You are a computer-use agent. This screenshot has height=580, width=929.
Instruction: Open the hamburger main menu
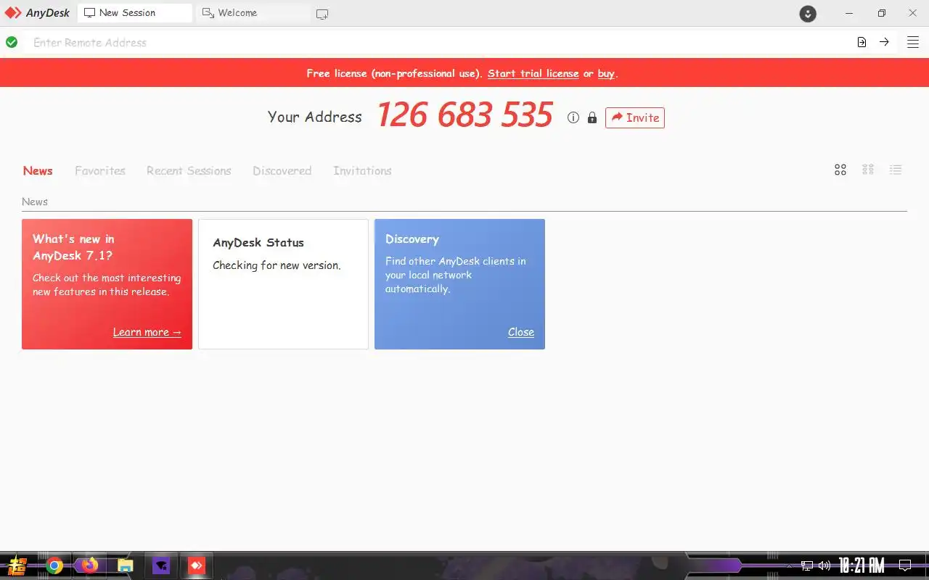(x=913, y=42)
